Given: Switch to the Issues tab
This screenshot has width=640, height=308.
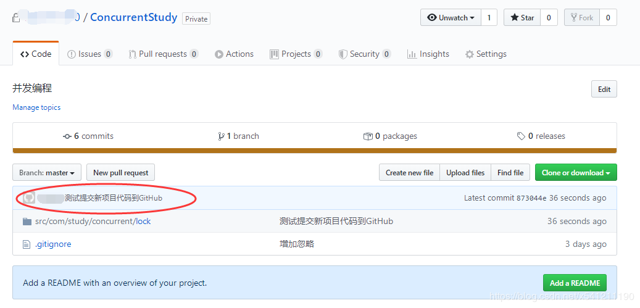Looking at the screenshot, I should point(89,54).
